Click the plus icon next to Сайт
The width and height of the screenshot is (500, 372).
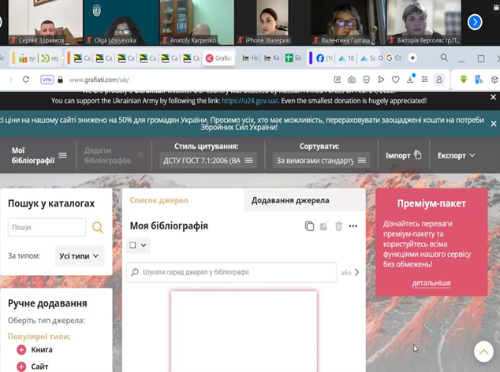21,366
